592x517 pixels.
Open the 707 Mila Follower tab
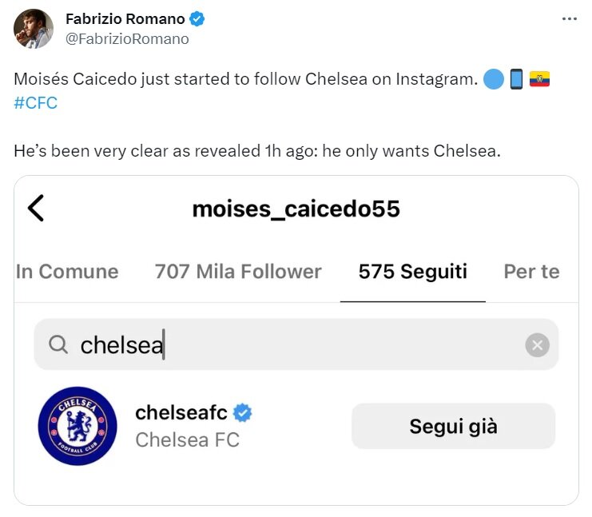[x=238, y=272]
